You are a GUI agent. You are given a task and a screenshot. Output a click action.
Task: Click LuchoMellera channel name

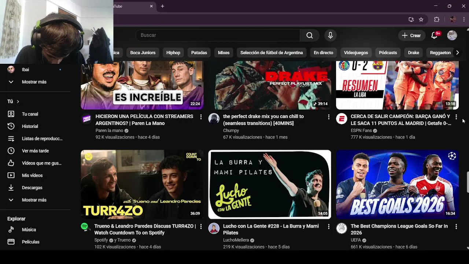pos(236,240)
